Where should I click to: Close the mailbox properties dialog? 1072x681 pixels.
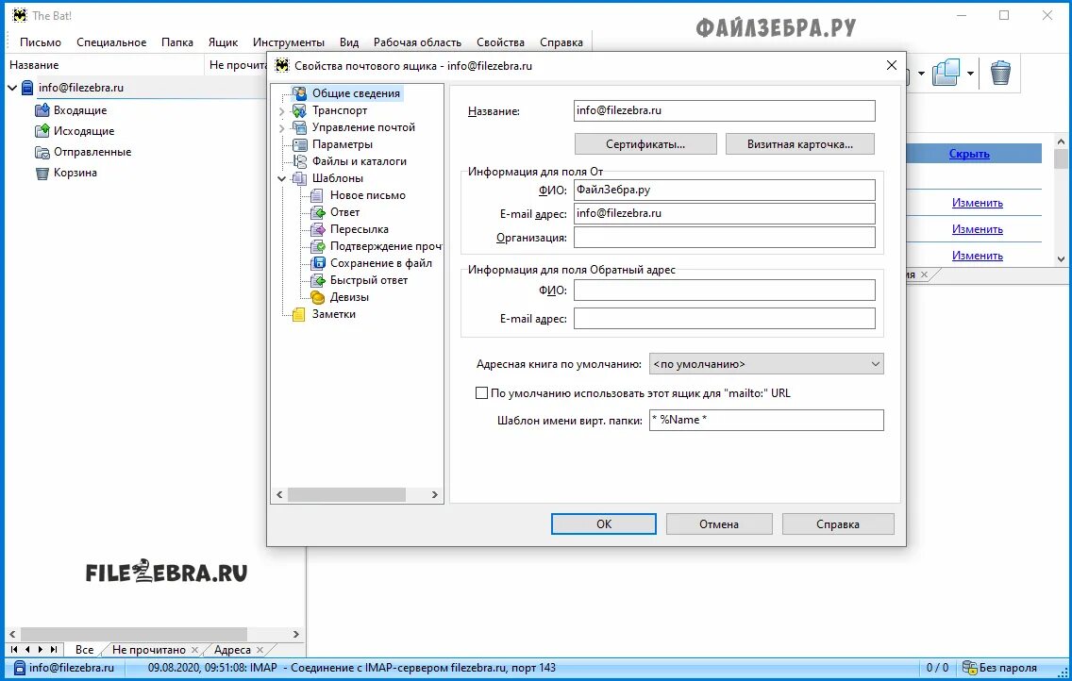[892, 65]
